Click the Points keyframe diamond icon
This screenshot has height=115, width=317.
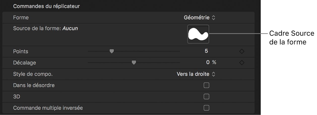(x=242, y=51)
